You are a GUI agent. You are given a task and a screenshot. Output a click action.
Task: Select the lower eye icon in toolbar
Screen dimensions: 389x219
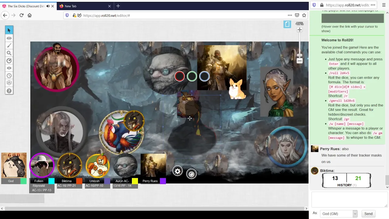[x=9, y=68]
